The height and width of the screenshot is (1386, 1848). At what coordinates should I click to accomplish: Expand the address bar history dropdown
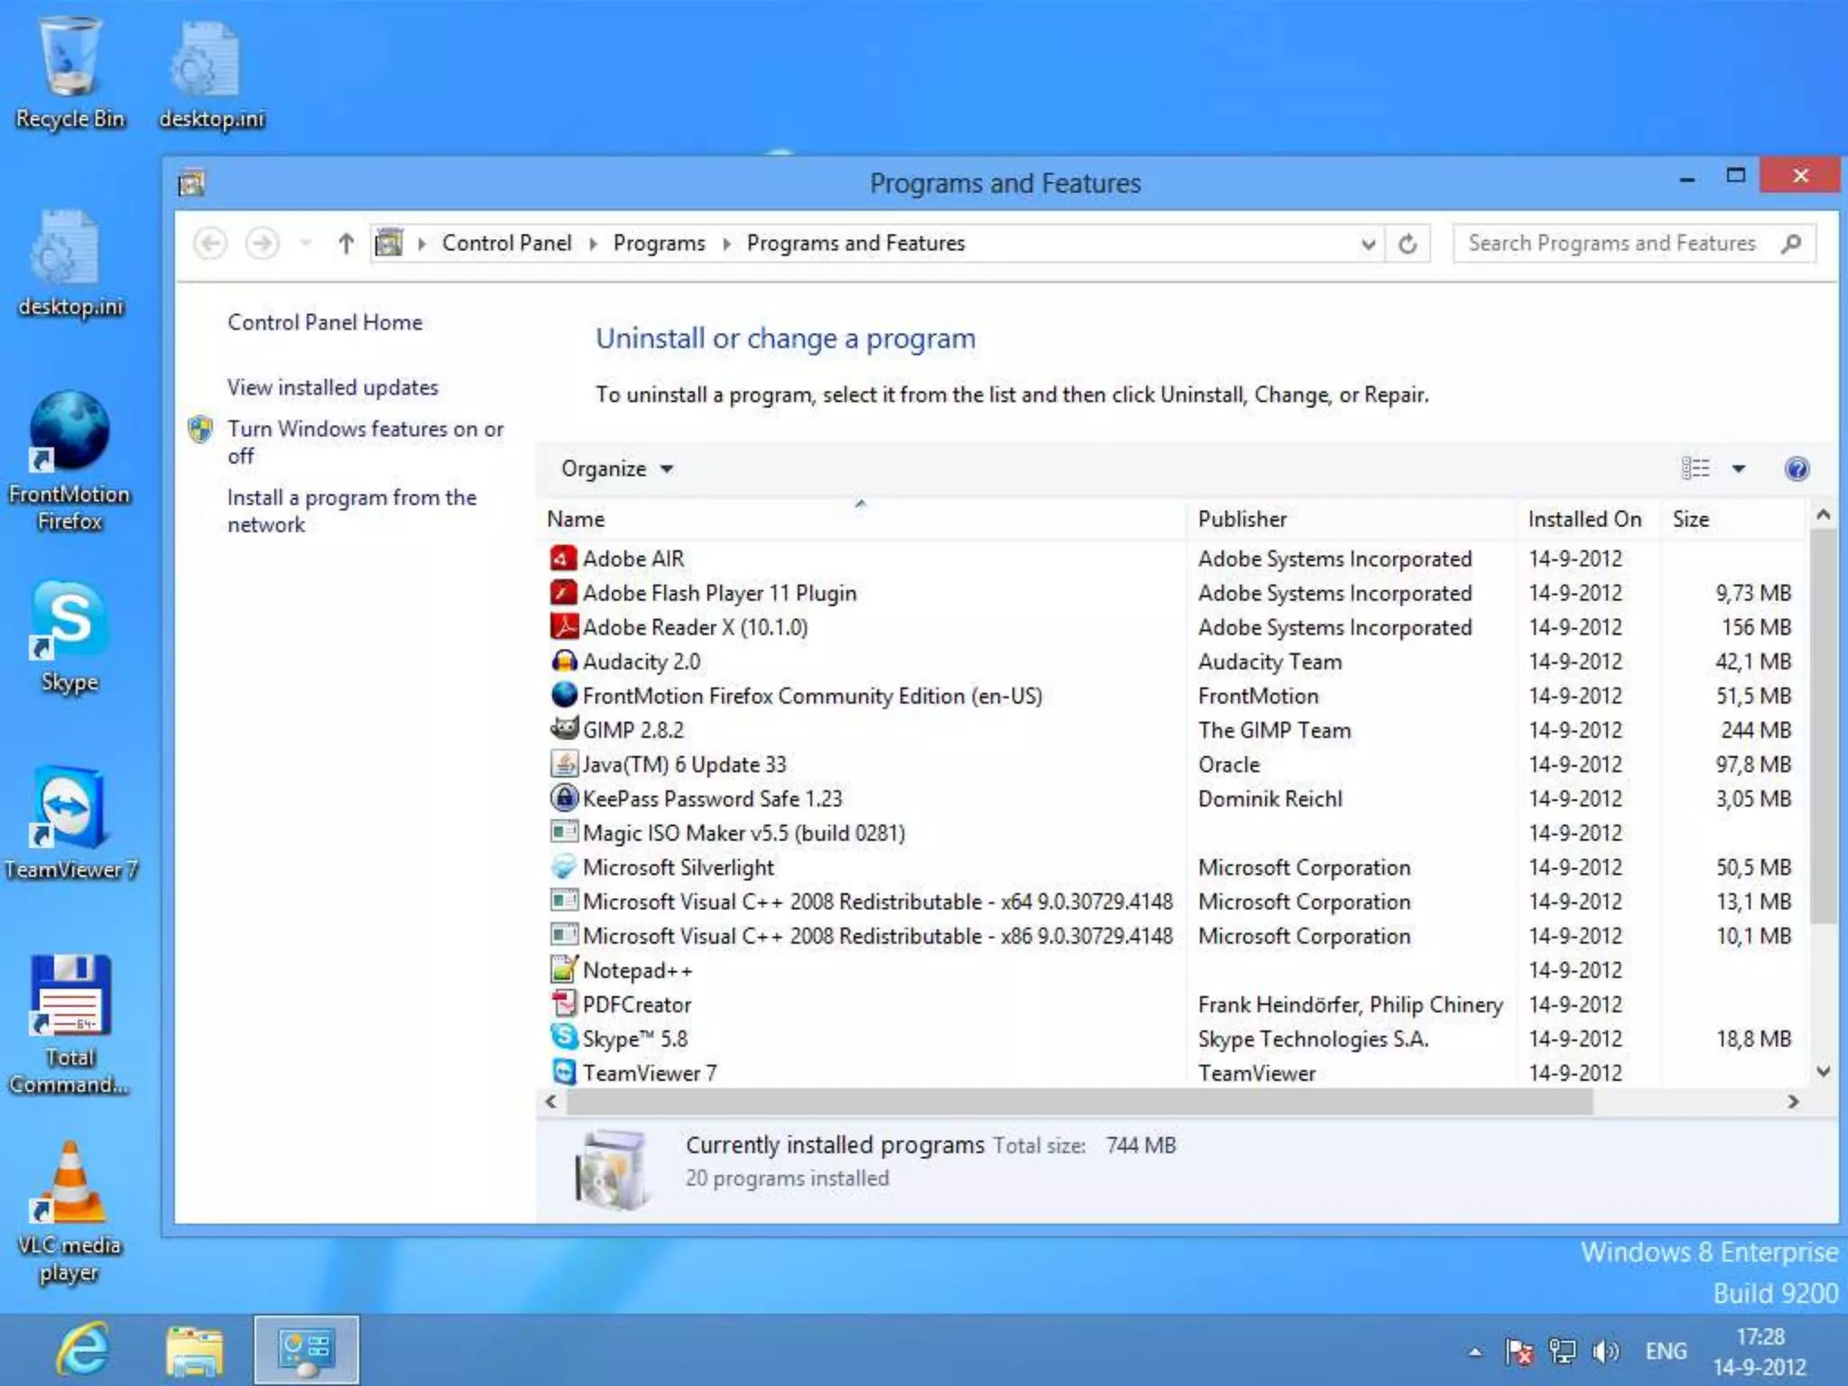coord(1368,244)
